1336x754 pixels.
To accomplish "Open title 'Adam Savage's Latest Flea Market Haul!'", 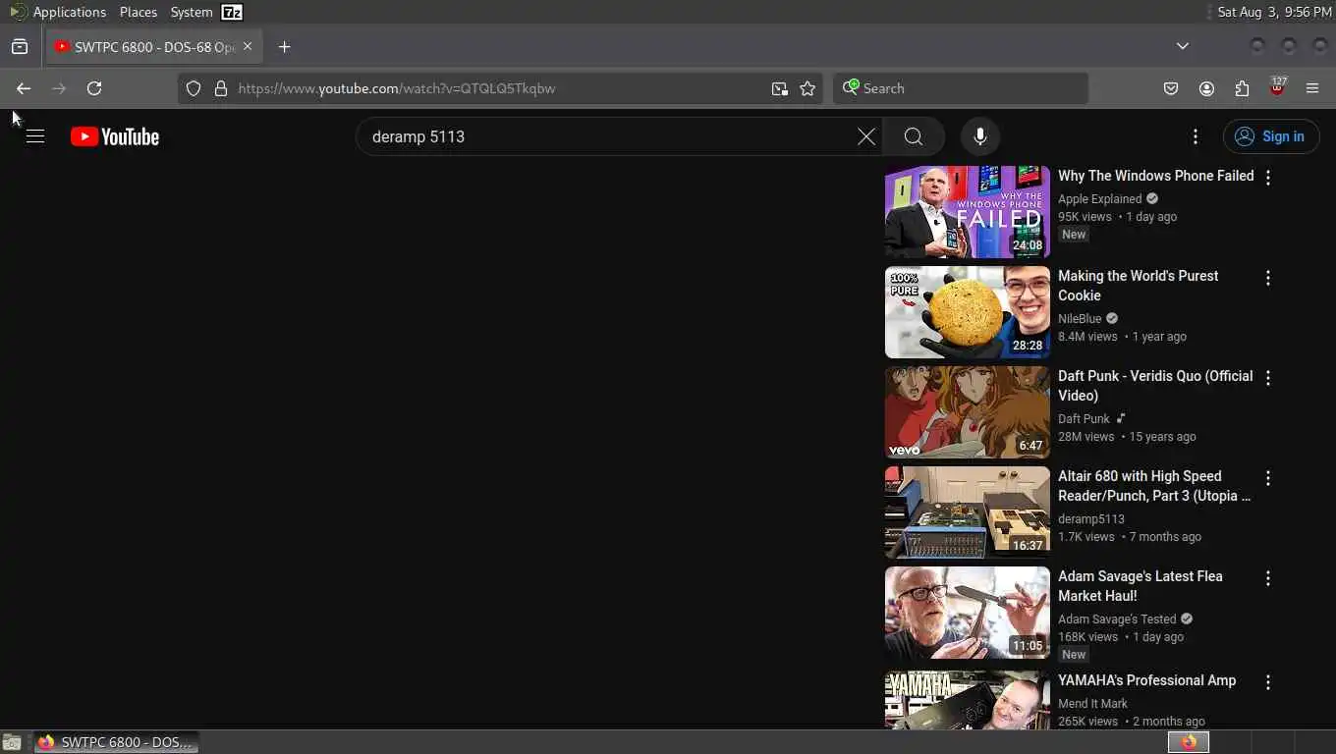I will pos(1141,586).
